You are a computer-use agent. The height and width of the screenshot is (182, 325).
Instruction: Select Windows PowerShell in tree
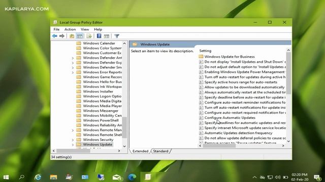(101, 120)
